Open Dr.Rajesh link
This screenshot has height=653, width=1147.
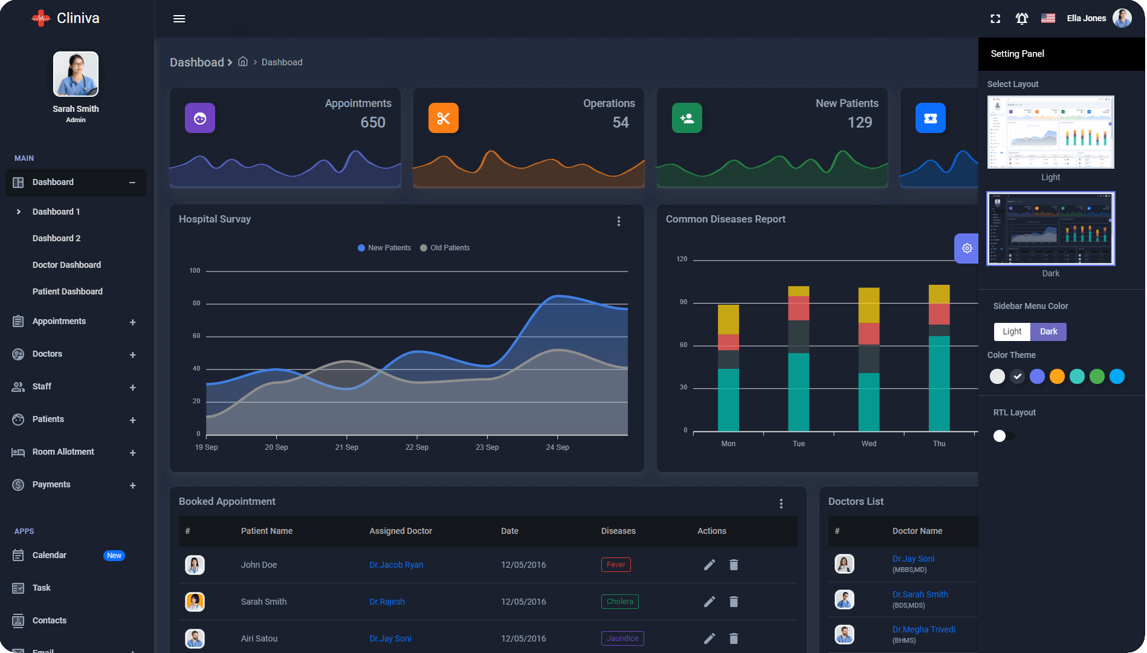[x=387, y=602]
